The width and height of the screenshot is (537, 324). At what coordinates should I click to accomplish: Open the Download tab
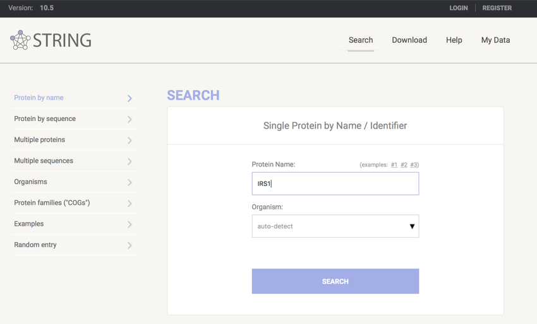[409, 40]
